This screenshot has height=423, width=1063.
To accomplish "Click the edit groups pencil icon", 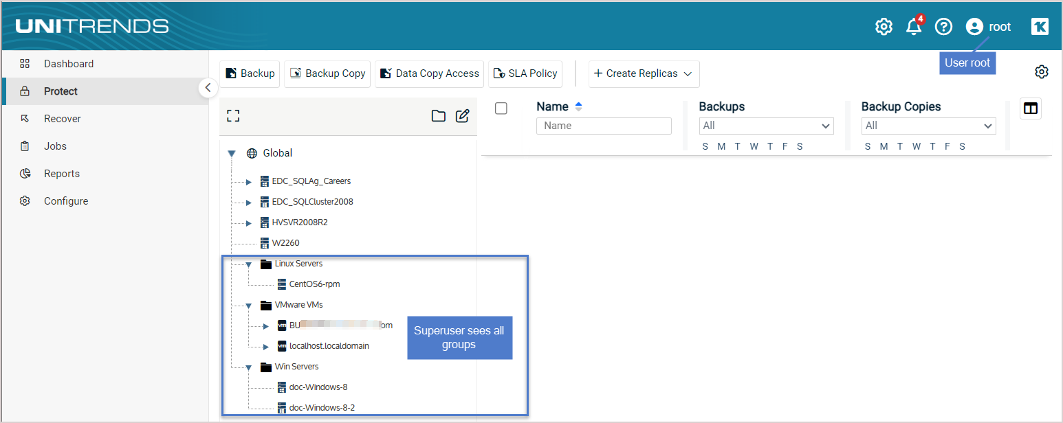I will (463, 115).
